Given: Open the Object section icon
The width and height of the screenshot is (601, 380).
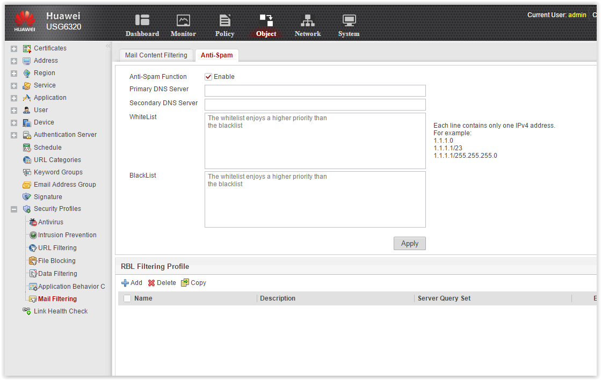Looking at the screenshot, I should [266, 20].
